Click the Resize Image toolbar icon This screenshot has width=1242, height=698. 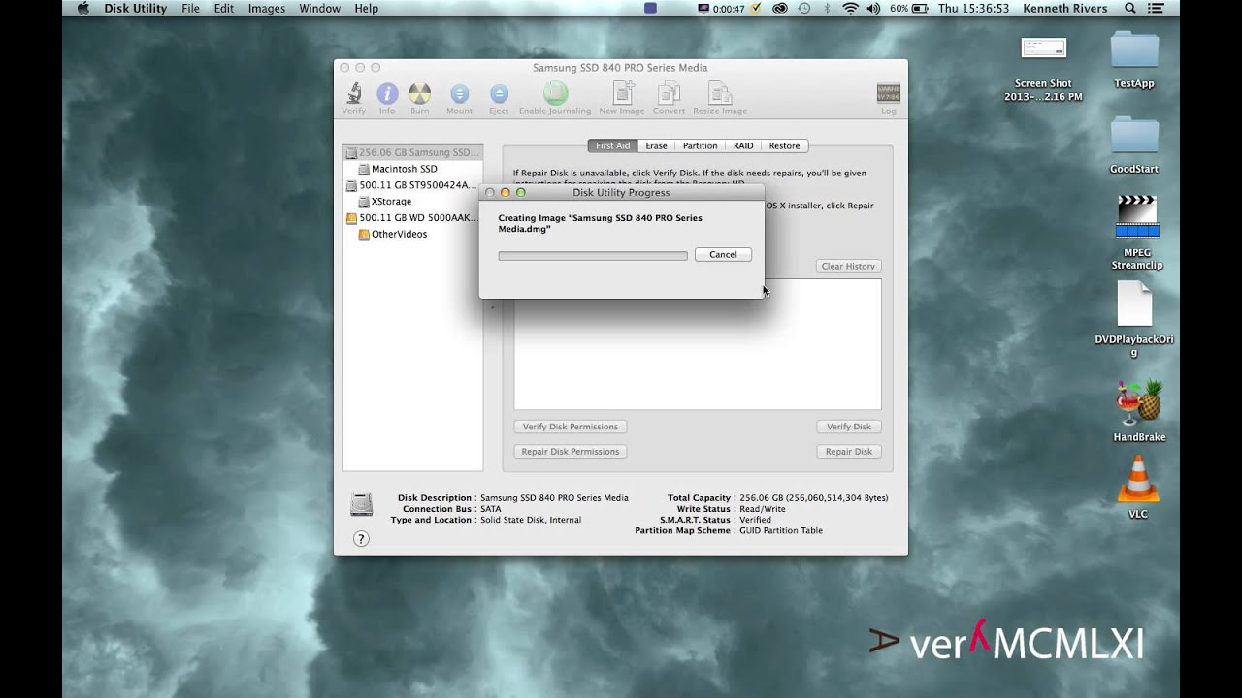coord(720,99)
